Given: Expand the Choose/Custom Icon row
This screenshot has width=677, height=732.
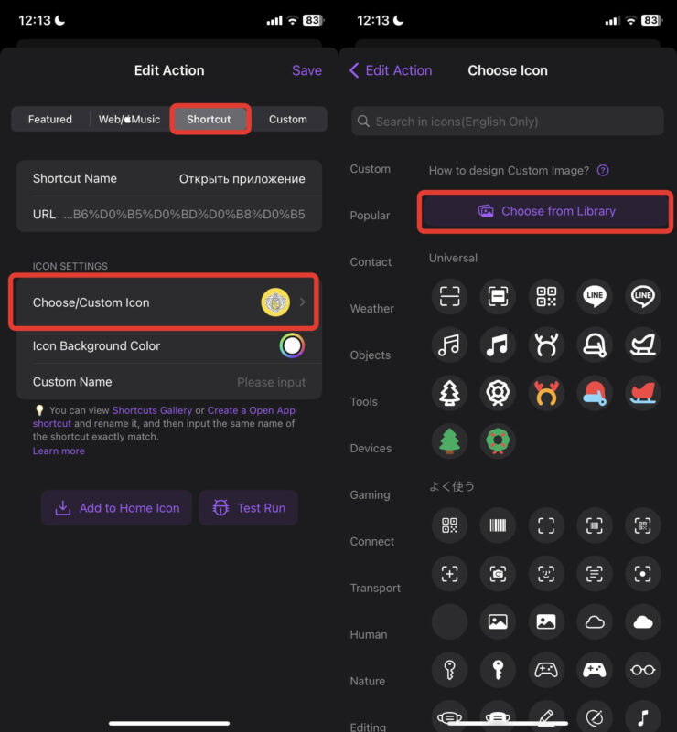Looking at the screenshot, I should [165, 302].
